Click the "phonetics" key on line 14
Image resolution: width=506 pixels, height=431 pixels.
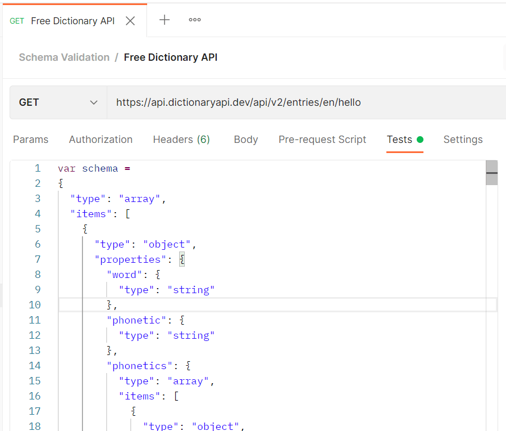pyautogui.click(x=139, y=366)
